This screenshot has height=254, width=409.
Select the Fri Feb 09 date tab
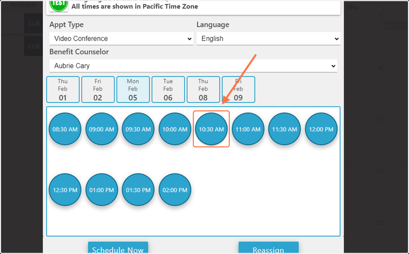pos(238,89)
